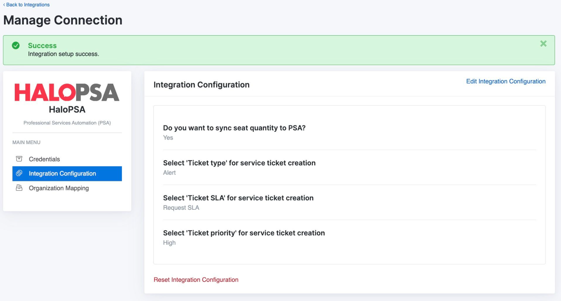This screenshot has height=301, width=561.
Task: Click the green success checkmark icon
Action: (16, 46)
